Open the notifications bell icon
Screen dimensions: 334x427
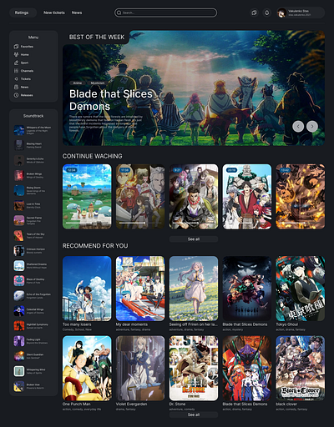[266, 13]
